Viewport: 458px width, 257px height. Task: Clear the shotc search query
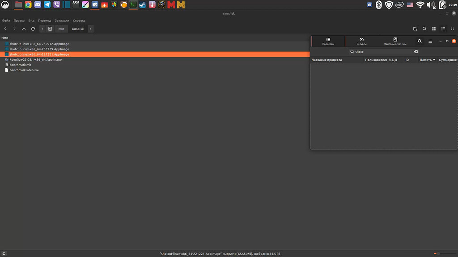(x=416, y=51)
